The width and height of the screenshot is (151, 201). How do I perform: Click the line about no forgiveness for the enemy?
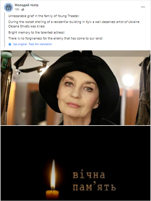coord(56,38)
